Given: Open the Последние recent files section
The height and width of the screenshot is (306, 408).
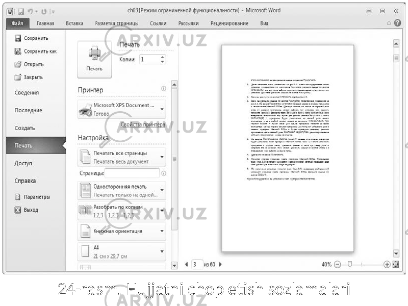Looking at the screenshot, I should [29, 110].
